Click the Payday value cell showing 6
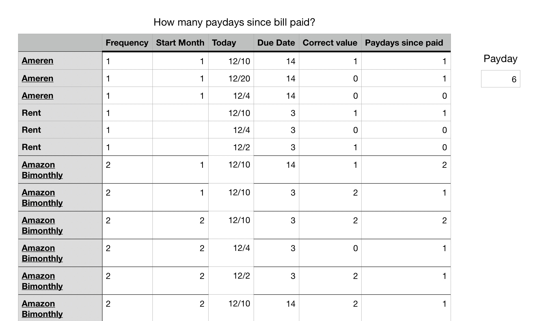The image size is (537, 321). pyautogui.click(x=500, y=79)
